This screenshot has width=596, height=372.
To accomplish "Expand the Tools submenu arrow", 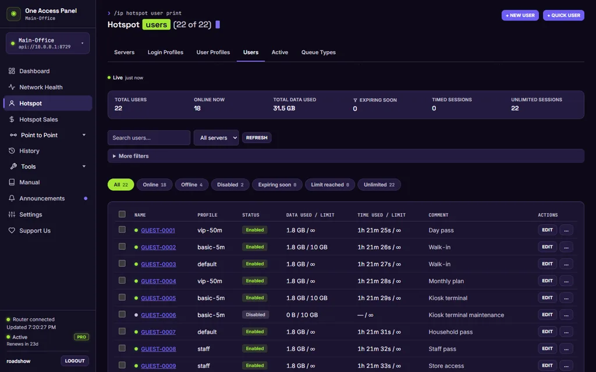I will click(x=84, y=166).
